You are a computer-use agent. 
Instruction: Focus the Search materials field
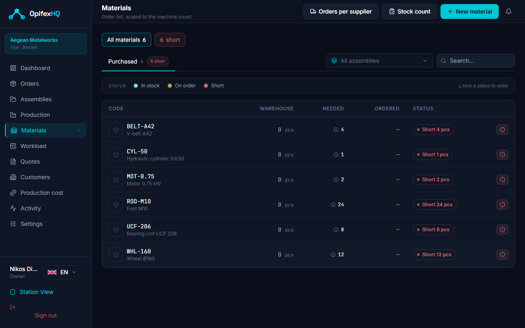point(476,61)
